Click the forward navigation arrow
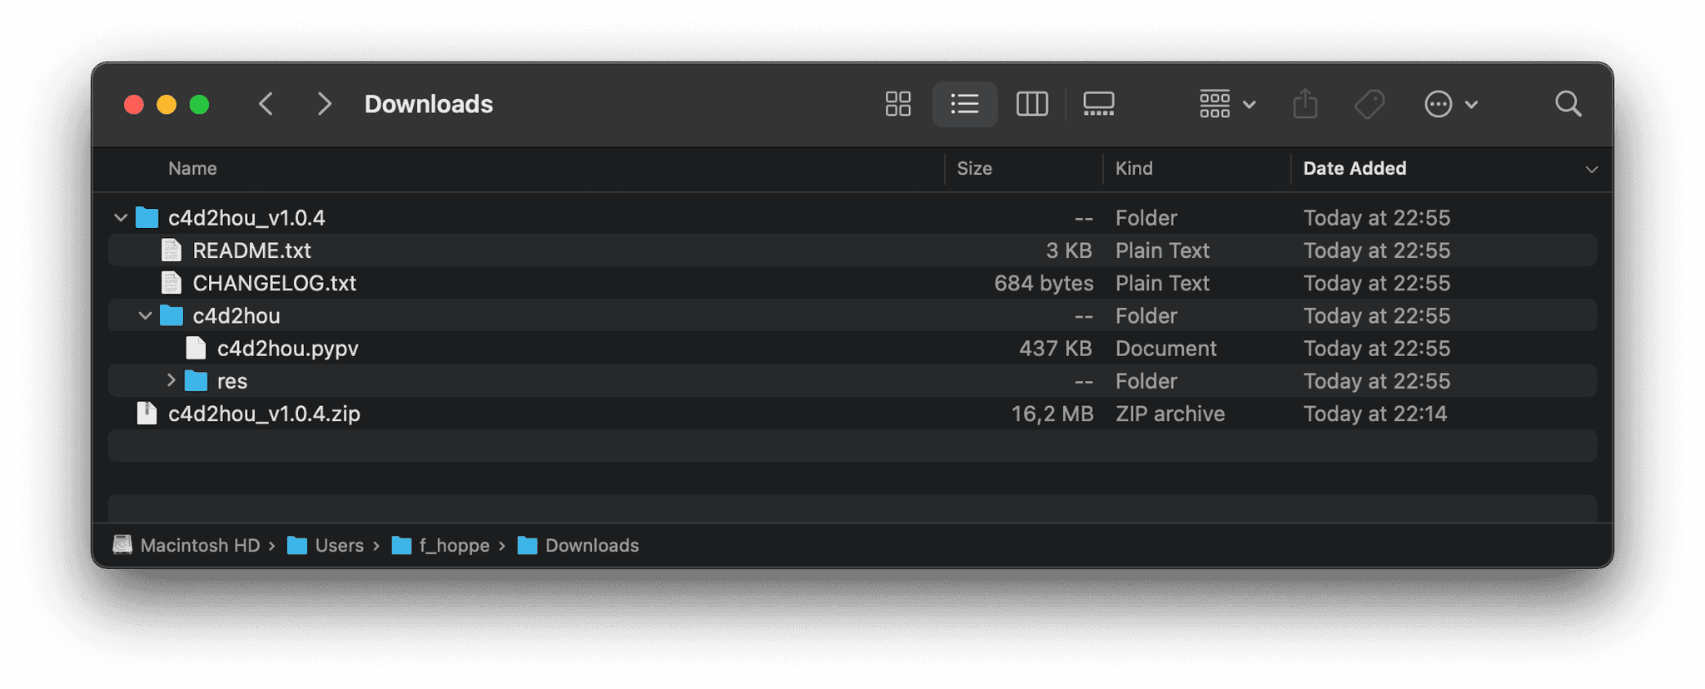This screenshot has width=1705, height=689. click(324, 104)
